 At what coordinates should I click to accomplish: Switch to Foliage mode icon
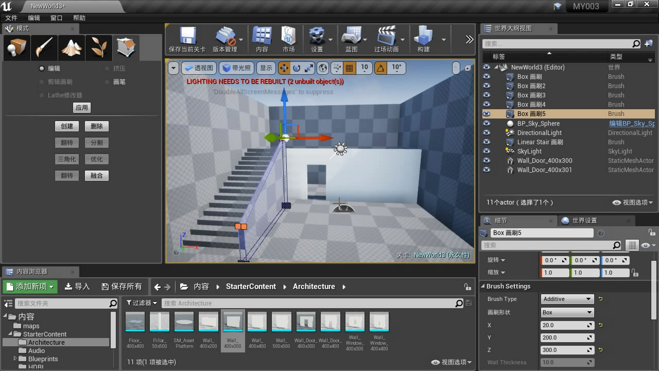[98, 48]
